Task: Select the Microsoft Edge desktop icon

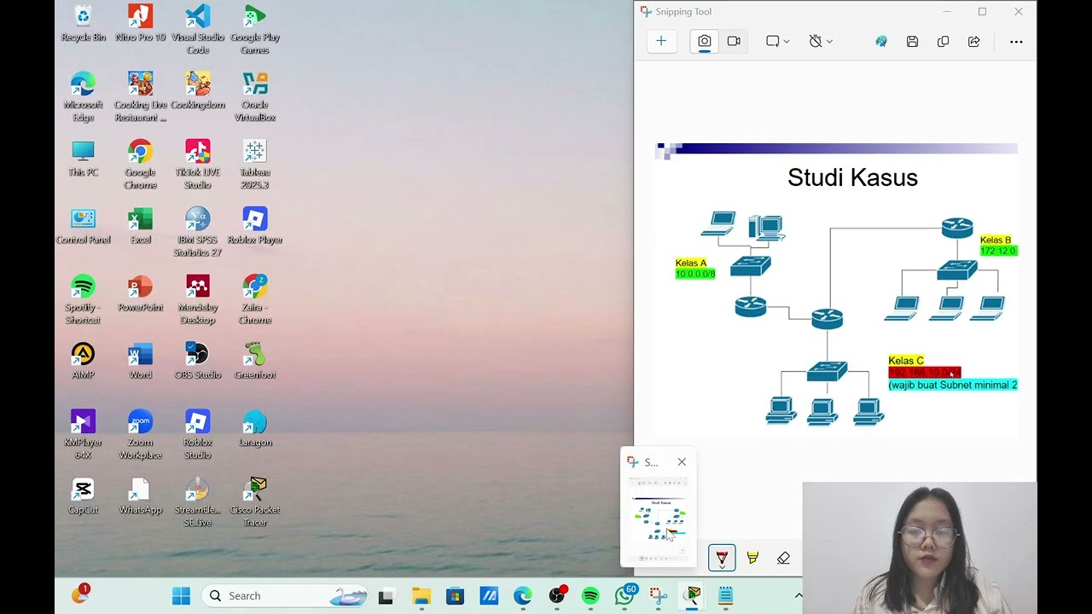Action: coord(83,96)
